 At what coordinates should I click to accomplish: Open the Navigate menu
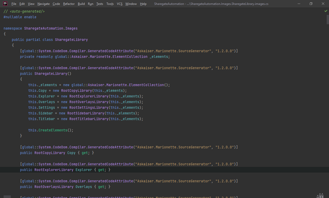[43, 4]
